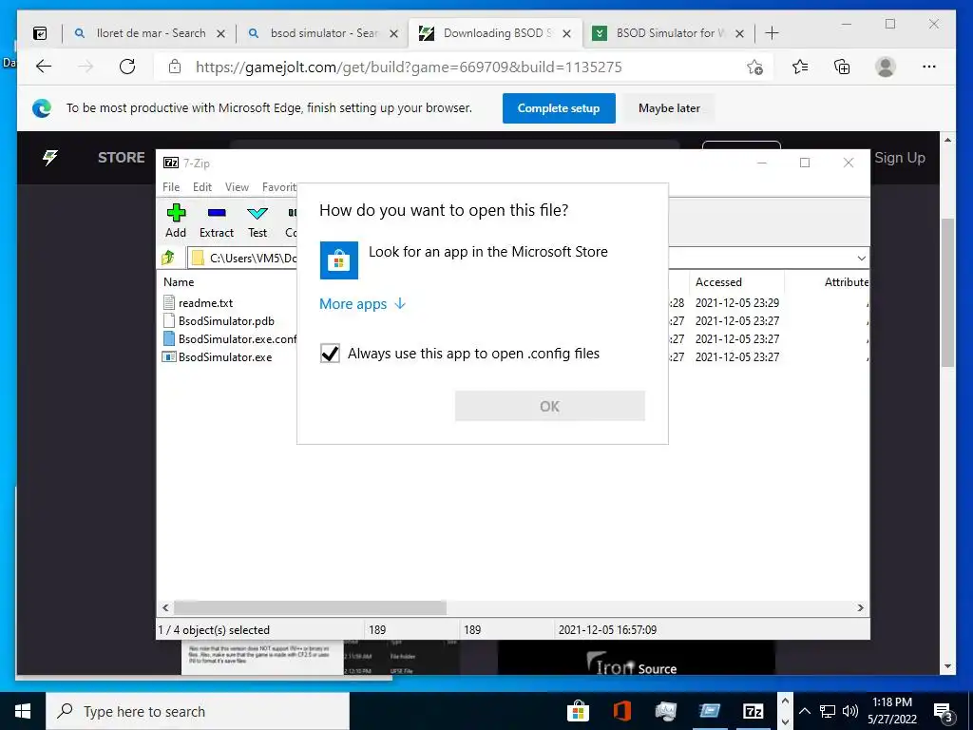Open the Windows Start menu

pyautogui.click(x=23, y=711)
